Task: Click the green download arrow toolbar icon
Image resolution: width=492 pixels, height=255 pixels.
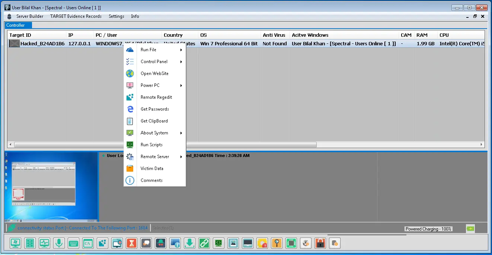Action: click(x=189, y=243)
